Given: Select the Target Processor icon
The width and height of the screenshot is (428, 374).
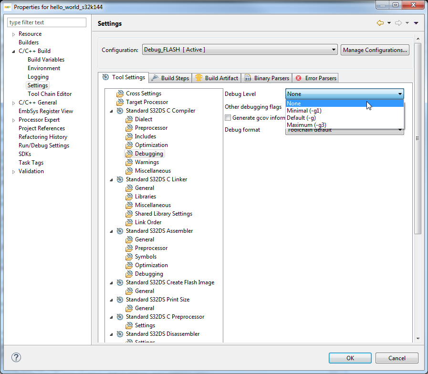Looking at the screenshot, I should pos(120,102).
